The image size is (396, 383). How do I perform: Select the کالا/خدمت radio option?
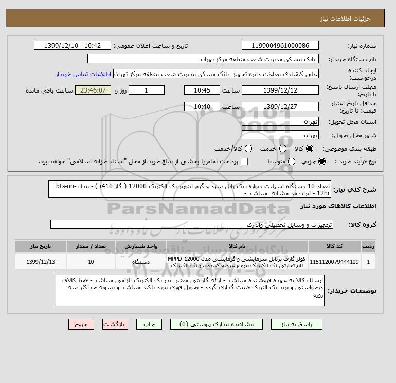click(248, 149)
